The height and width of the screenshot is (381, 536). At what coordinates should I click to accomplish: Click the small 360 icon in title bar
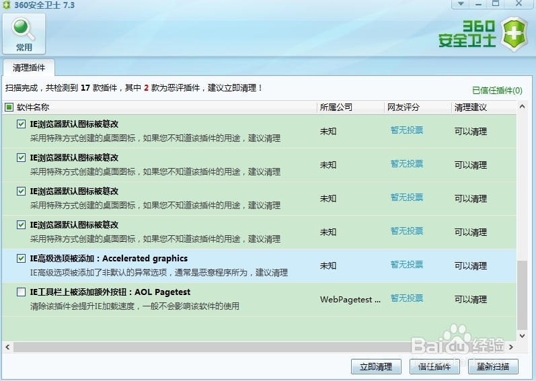coord(7,5)
